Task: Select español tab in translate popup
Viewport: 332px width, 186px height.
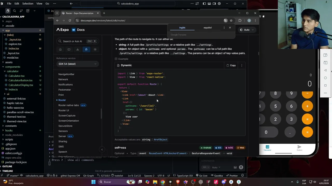Action: 208,28
